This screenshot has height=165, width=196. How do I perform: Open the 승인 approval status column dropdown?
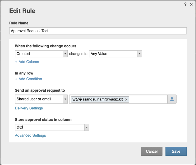coord(50,127)
